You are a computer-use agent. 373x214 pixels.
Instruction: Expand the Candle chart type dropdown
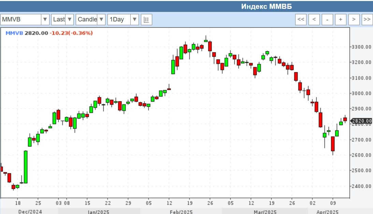101,19
